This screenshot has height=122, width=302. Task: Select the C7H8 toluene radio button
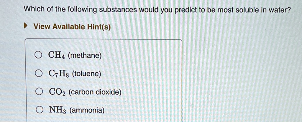click(39, 73)
